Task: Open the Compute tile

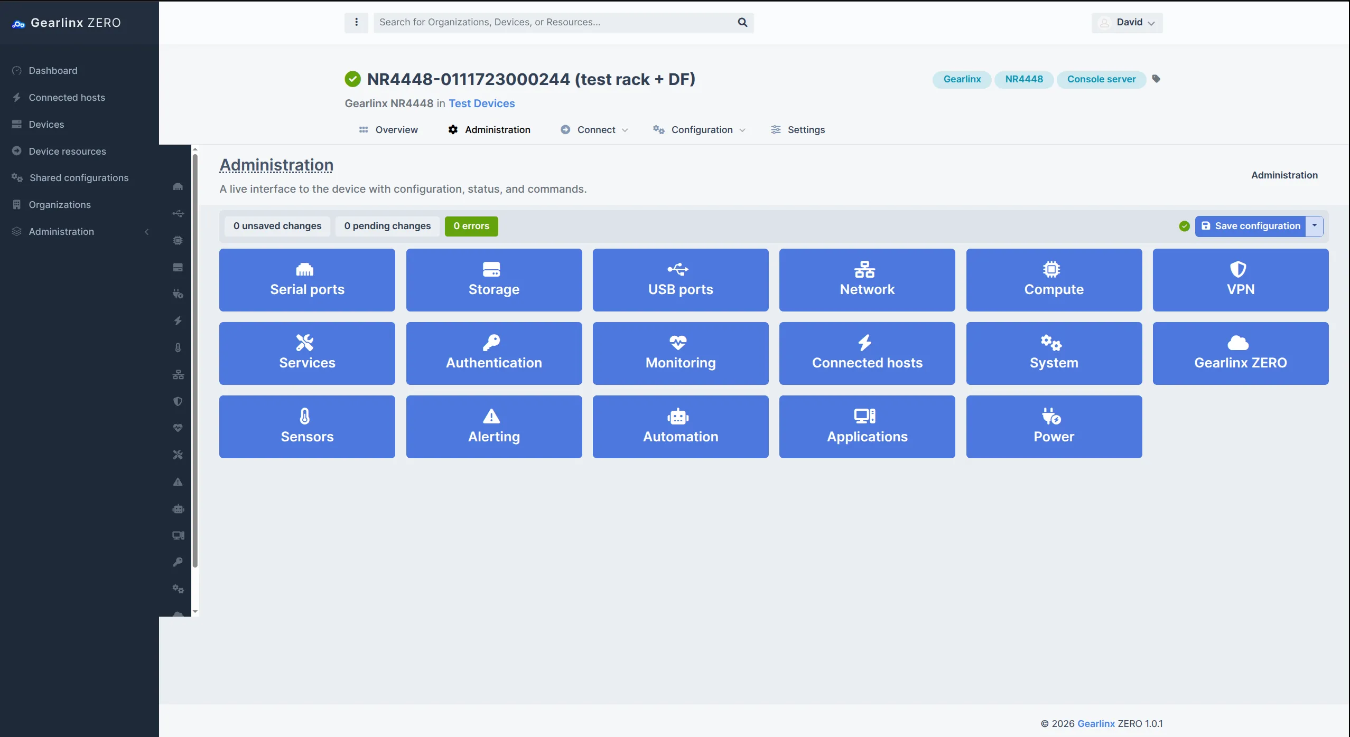Action: click(x=1054, y=280)
